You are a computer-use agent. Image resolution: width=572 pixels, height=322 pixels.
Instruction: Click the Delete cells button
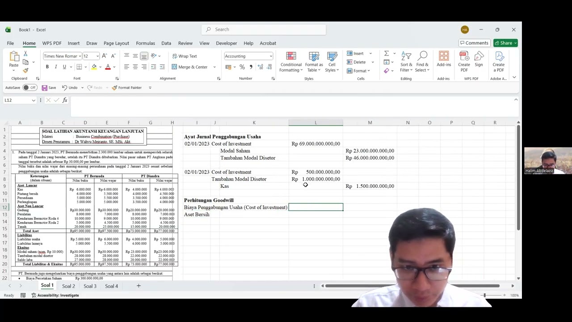click(357, 62)
